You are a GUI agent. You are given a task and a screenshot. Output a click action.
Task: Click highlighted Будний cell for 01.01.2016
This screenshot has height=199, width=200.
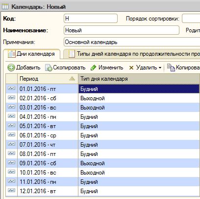click(x=139, y=89)
